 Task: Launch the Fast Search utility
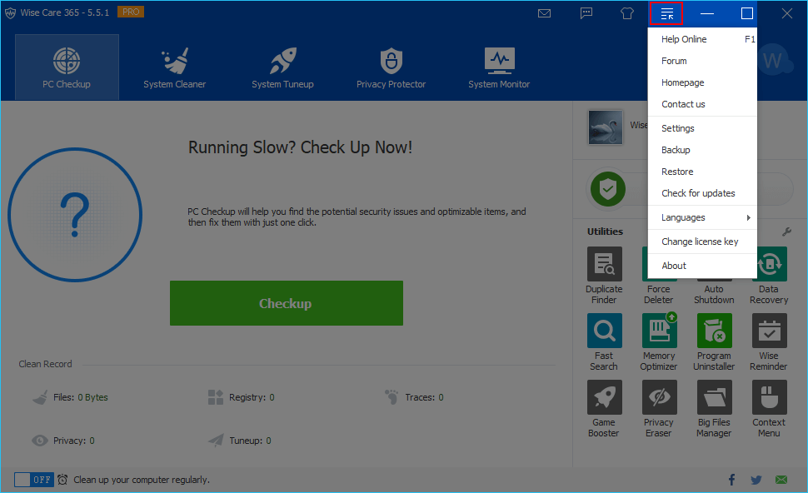click(604, 342)
